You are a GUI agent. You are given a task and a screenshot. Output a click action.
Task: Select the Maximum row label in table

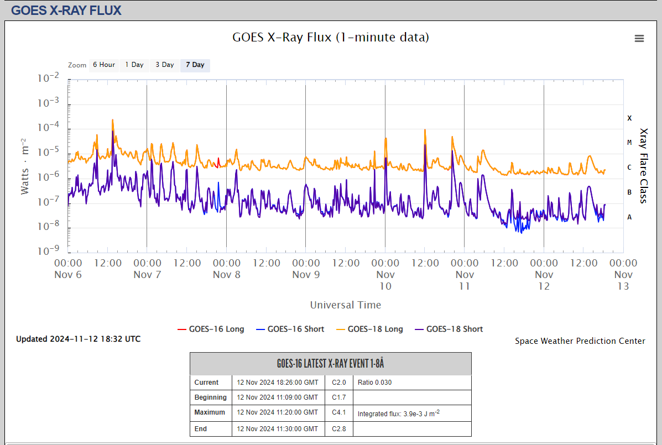210,412
